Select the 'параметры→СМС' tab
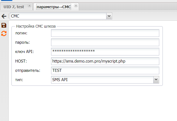The image size is (177, 121). [54, 6]
